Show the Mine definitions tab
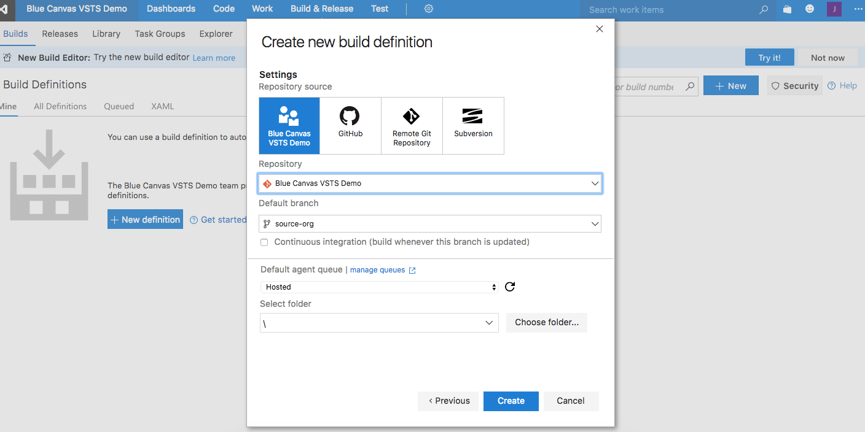Image resolution: width=865 pixels, height=432 pixels. pyautogui.click(x=9, y=106)
